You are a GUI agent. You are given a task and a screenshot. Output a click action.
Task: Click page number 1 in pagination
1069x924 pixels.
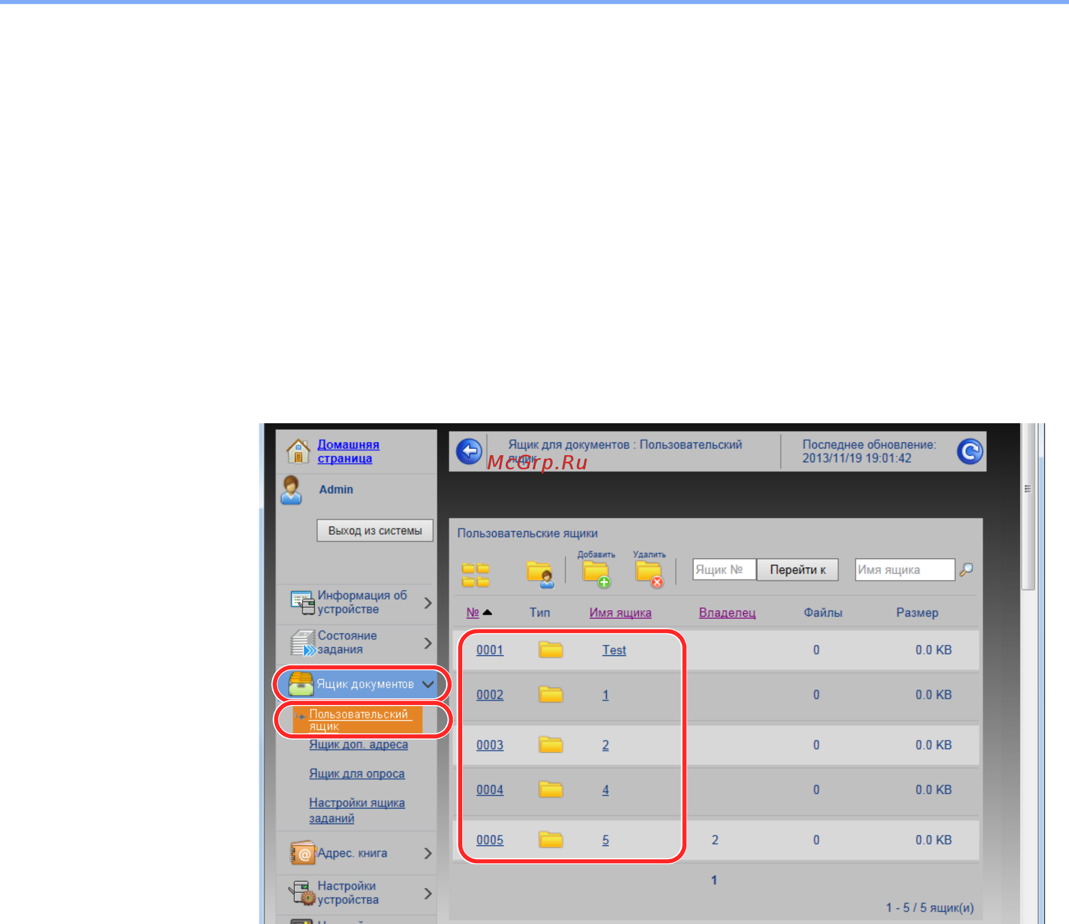pos(714,880)
